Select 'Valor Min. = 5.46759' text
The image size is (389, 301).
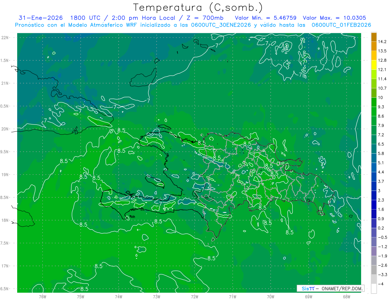click(265, 18)
